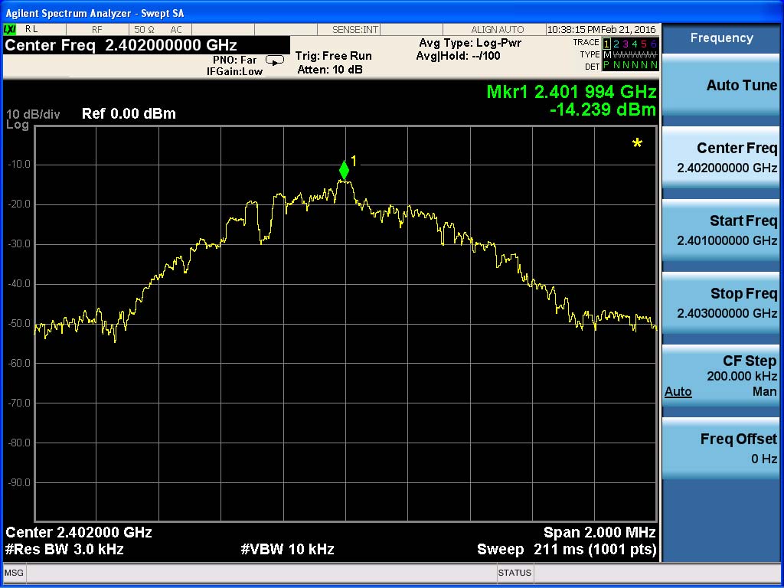Select the Start Freq softkey
This screenshot has height=588, width=784.
click(720, 231)
